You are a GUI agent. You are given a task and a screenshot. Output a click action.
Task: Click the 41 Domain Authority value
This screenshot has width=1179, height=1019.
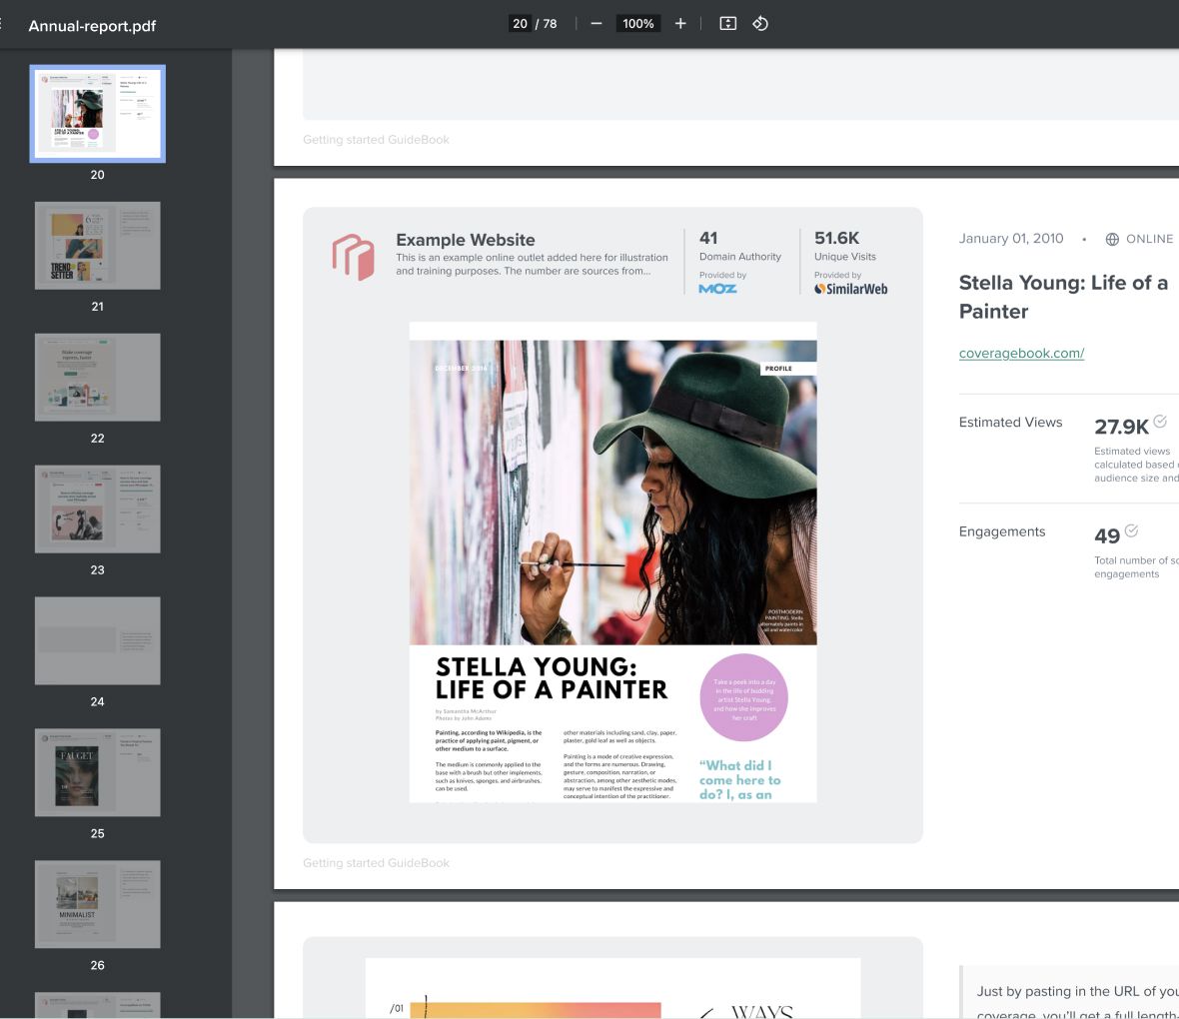click(708, 238)
